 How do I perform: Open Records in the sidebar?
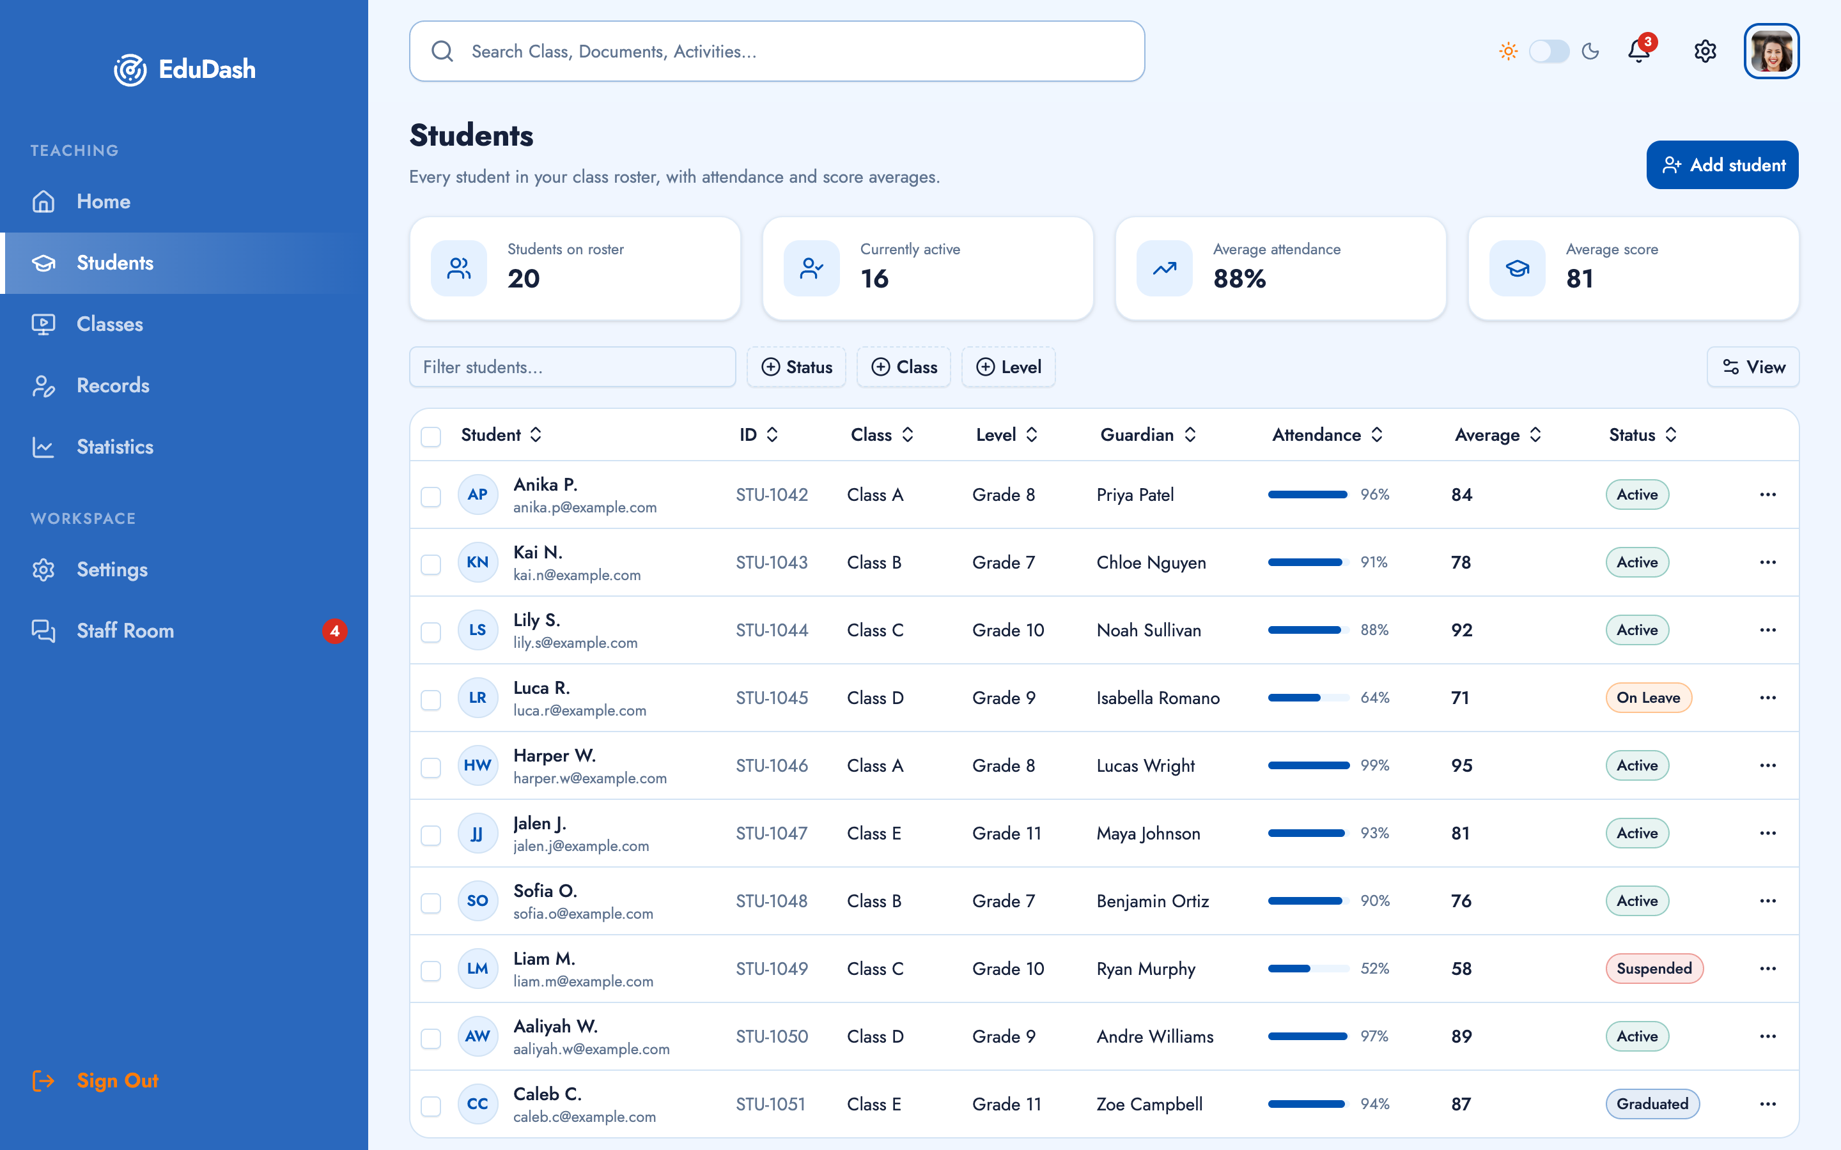[184, 386]
